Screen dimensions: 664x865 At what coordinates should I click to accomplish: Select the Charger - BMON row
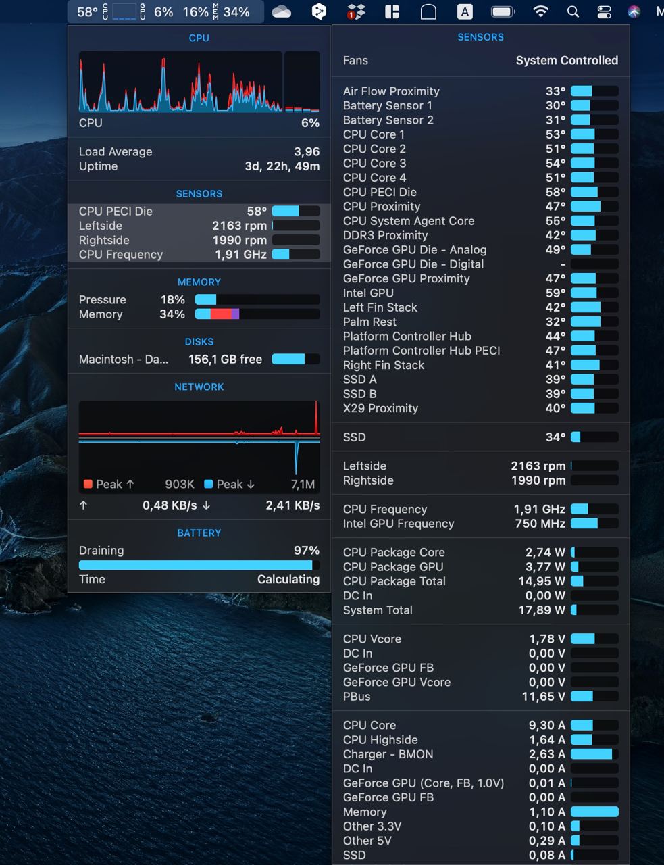click(x=480, y=754)
